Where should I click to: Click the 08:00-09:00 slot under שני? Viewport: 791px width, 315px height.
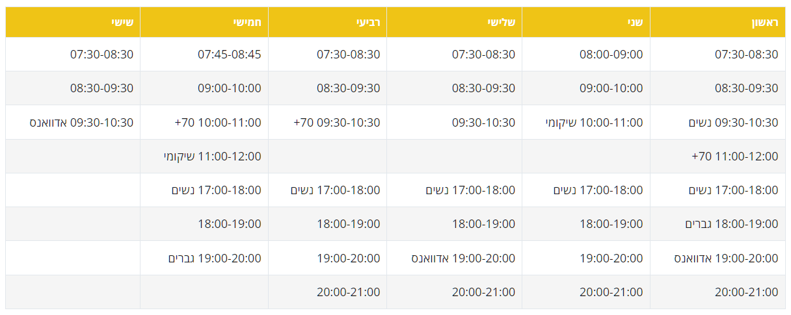(x=611, y=55)
